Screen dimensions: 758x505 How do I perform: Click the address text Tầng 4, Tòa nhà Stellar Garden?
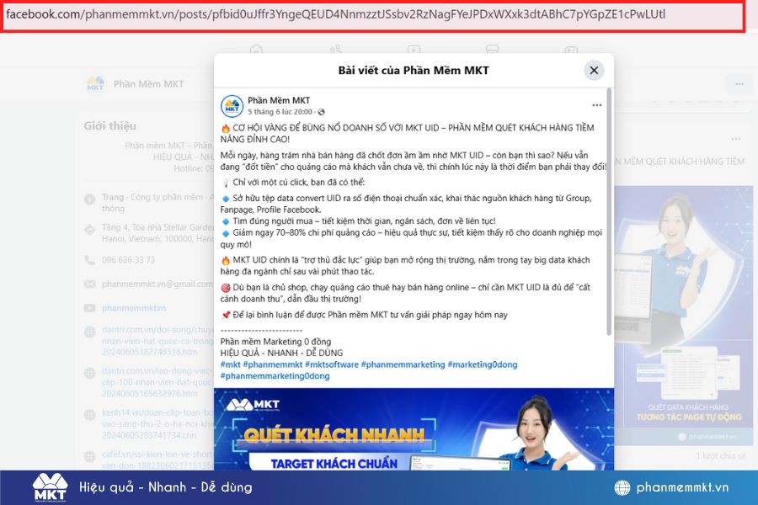coord(157,233)
